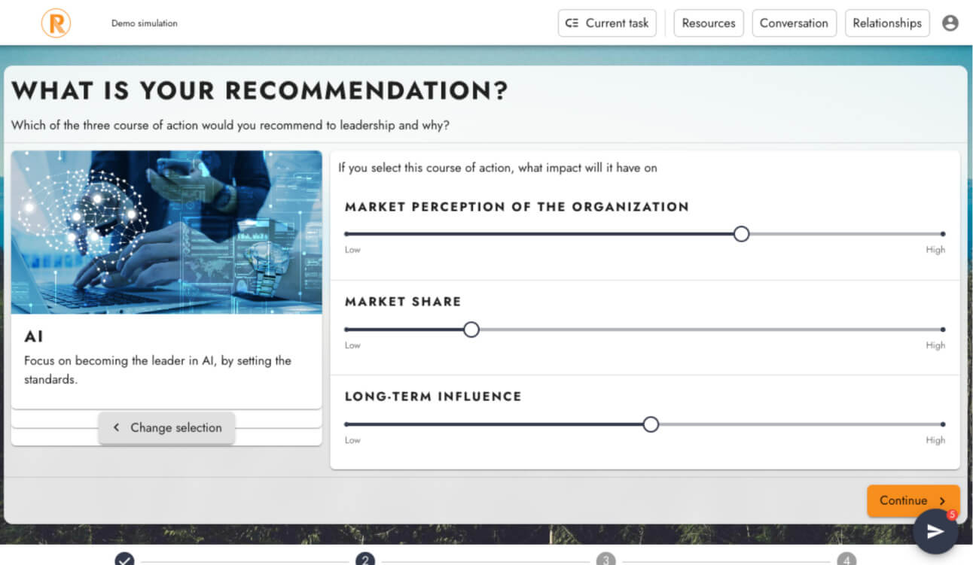The height and width of the screenshot is (565, 973).
Task: Click the AI card heading
Action: pyautogui.click(x=33, y=337)
